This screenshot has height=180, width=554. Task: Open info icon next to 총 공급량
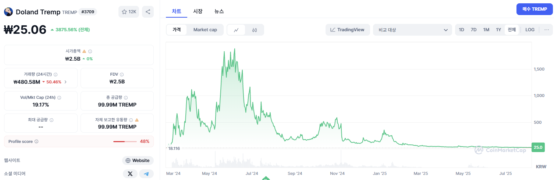pos(126,98)
